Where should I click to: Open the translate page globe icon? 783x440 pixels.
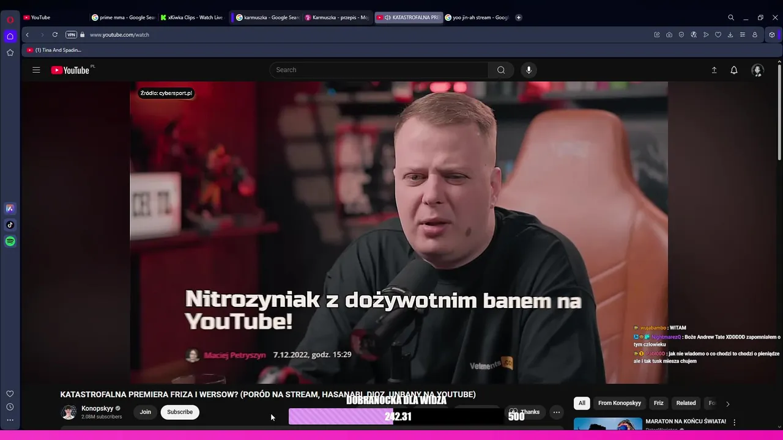point(694,35)
